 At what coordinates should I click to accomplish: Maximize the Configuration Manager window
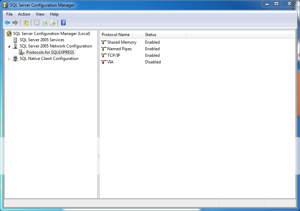[276, 4]
